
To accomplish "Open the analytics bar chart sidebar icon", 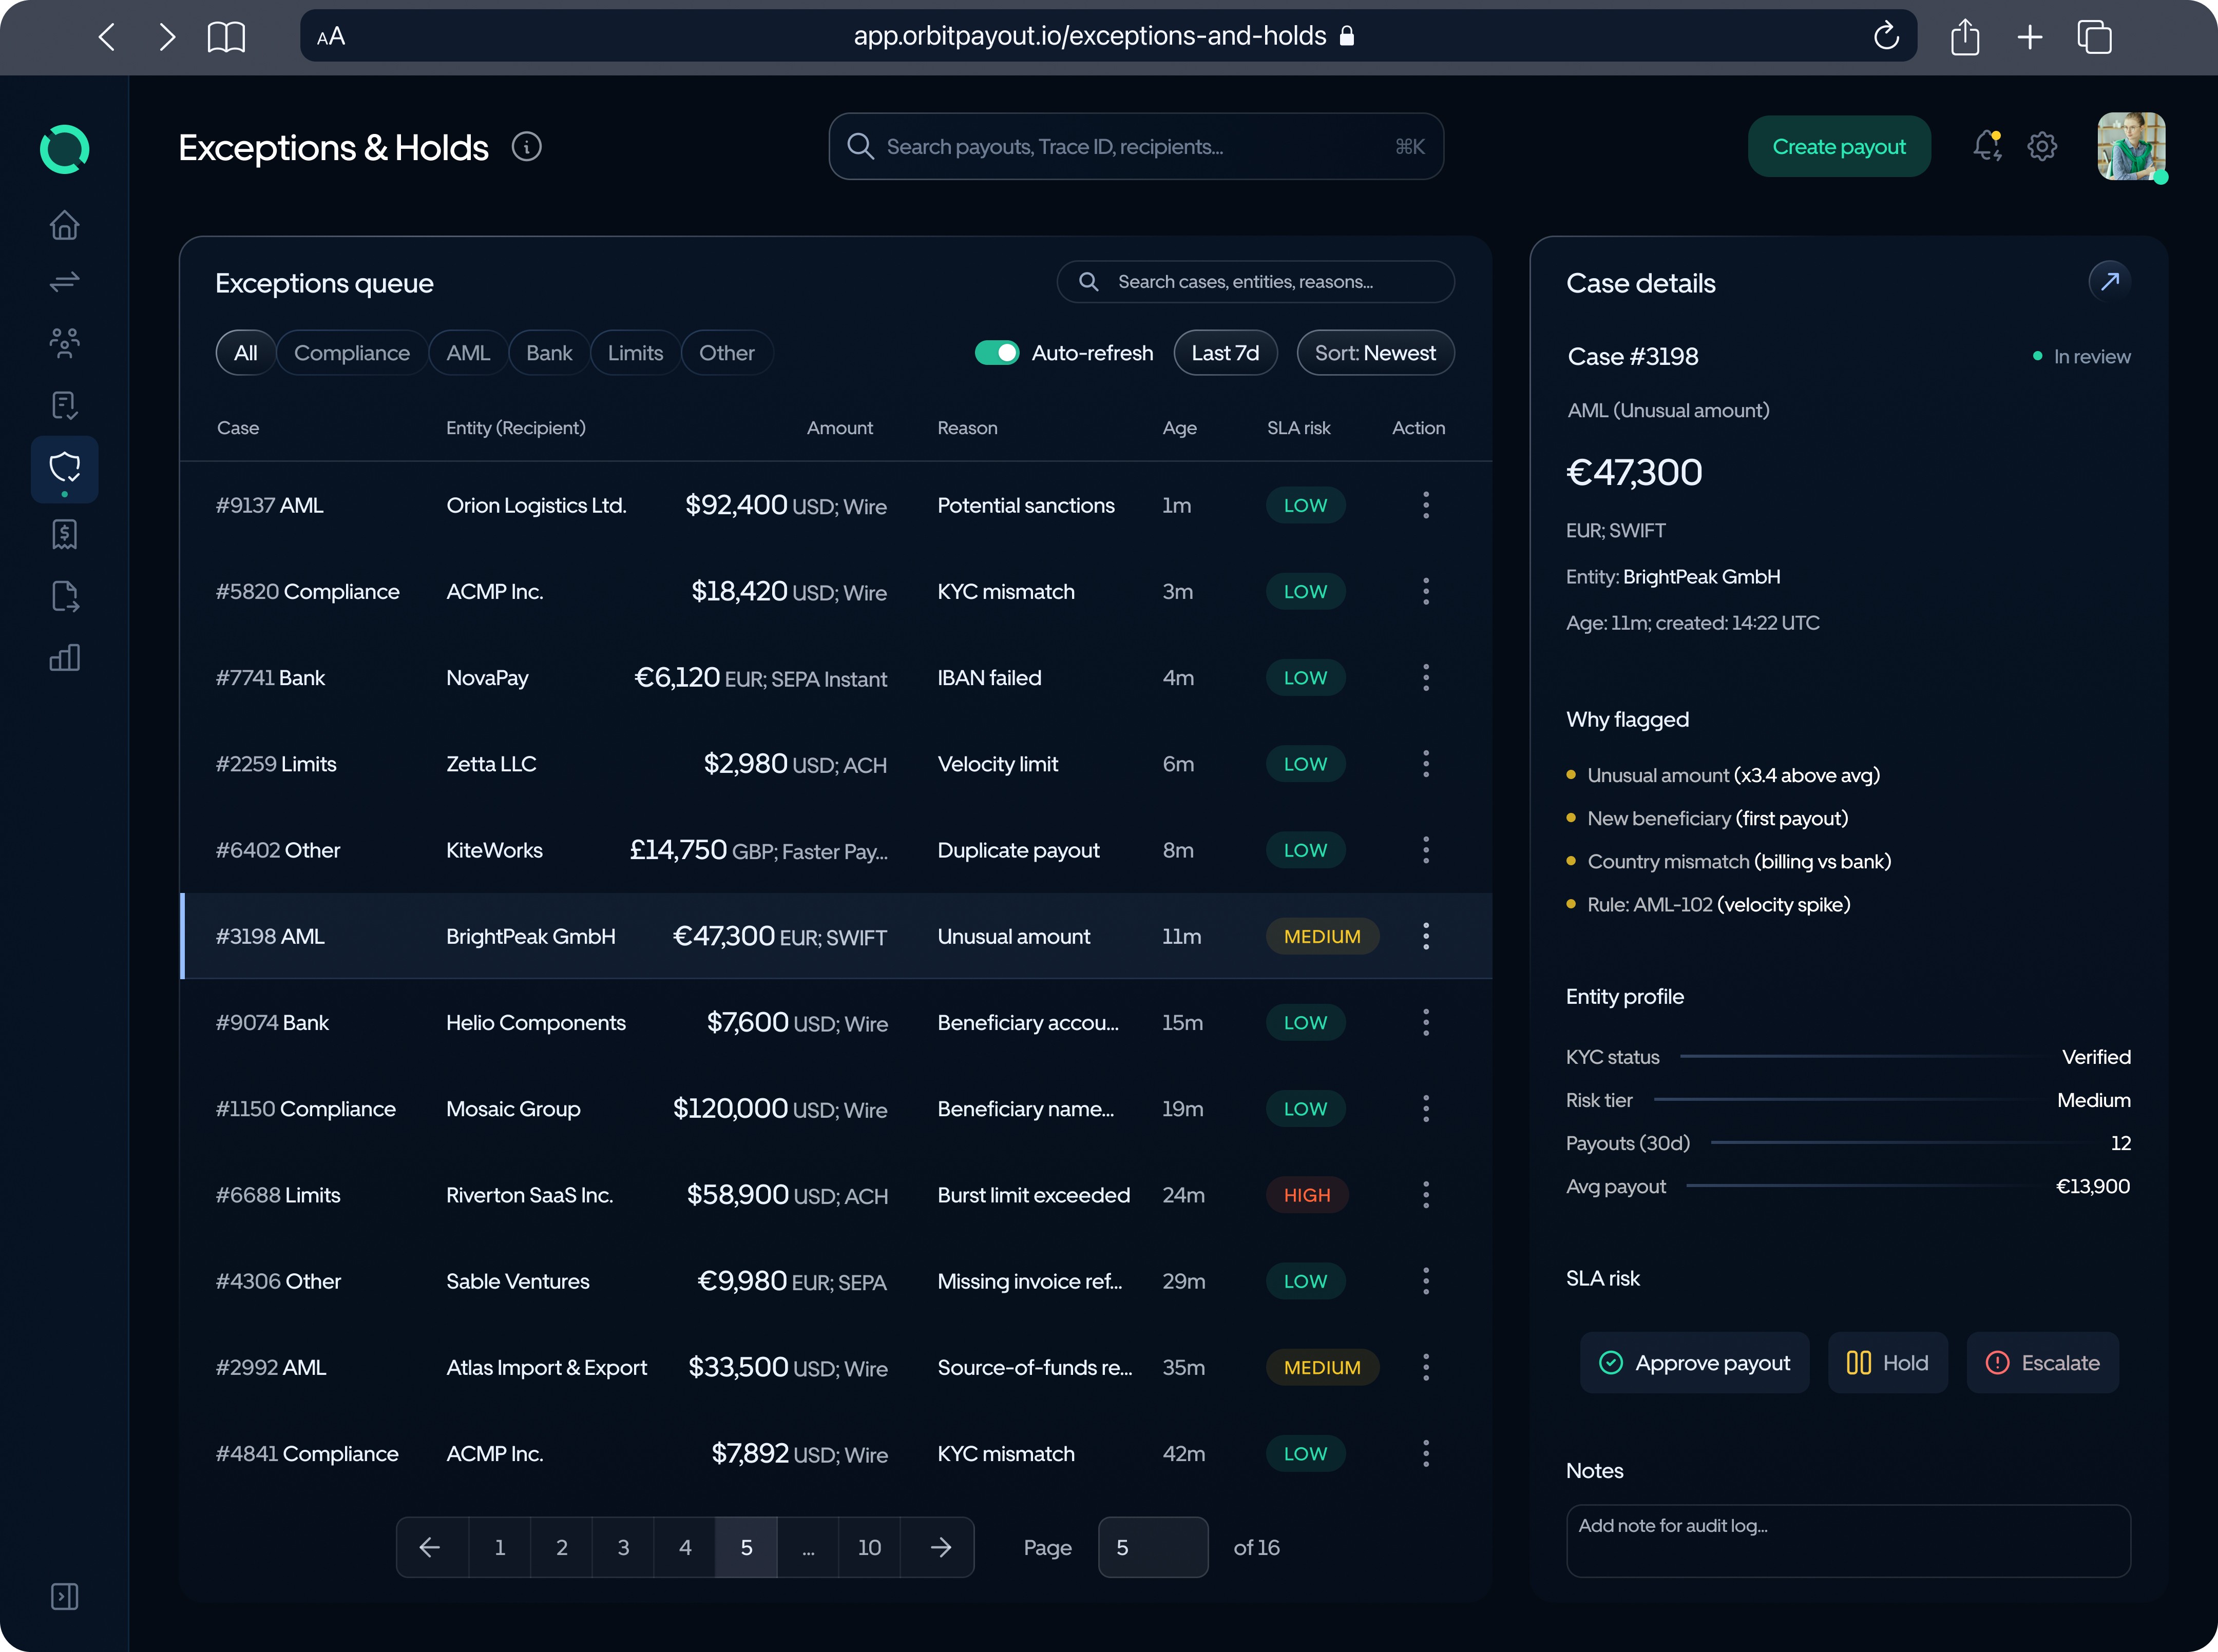I will pos(64,657).
